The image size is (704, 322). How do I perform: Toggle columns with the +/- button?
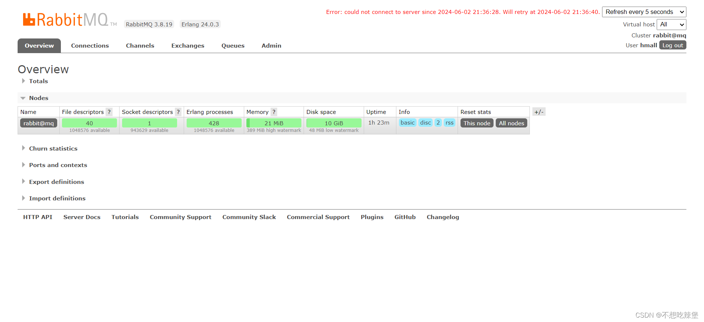coord(539,112)
